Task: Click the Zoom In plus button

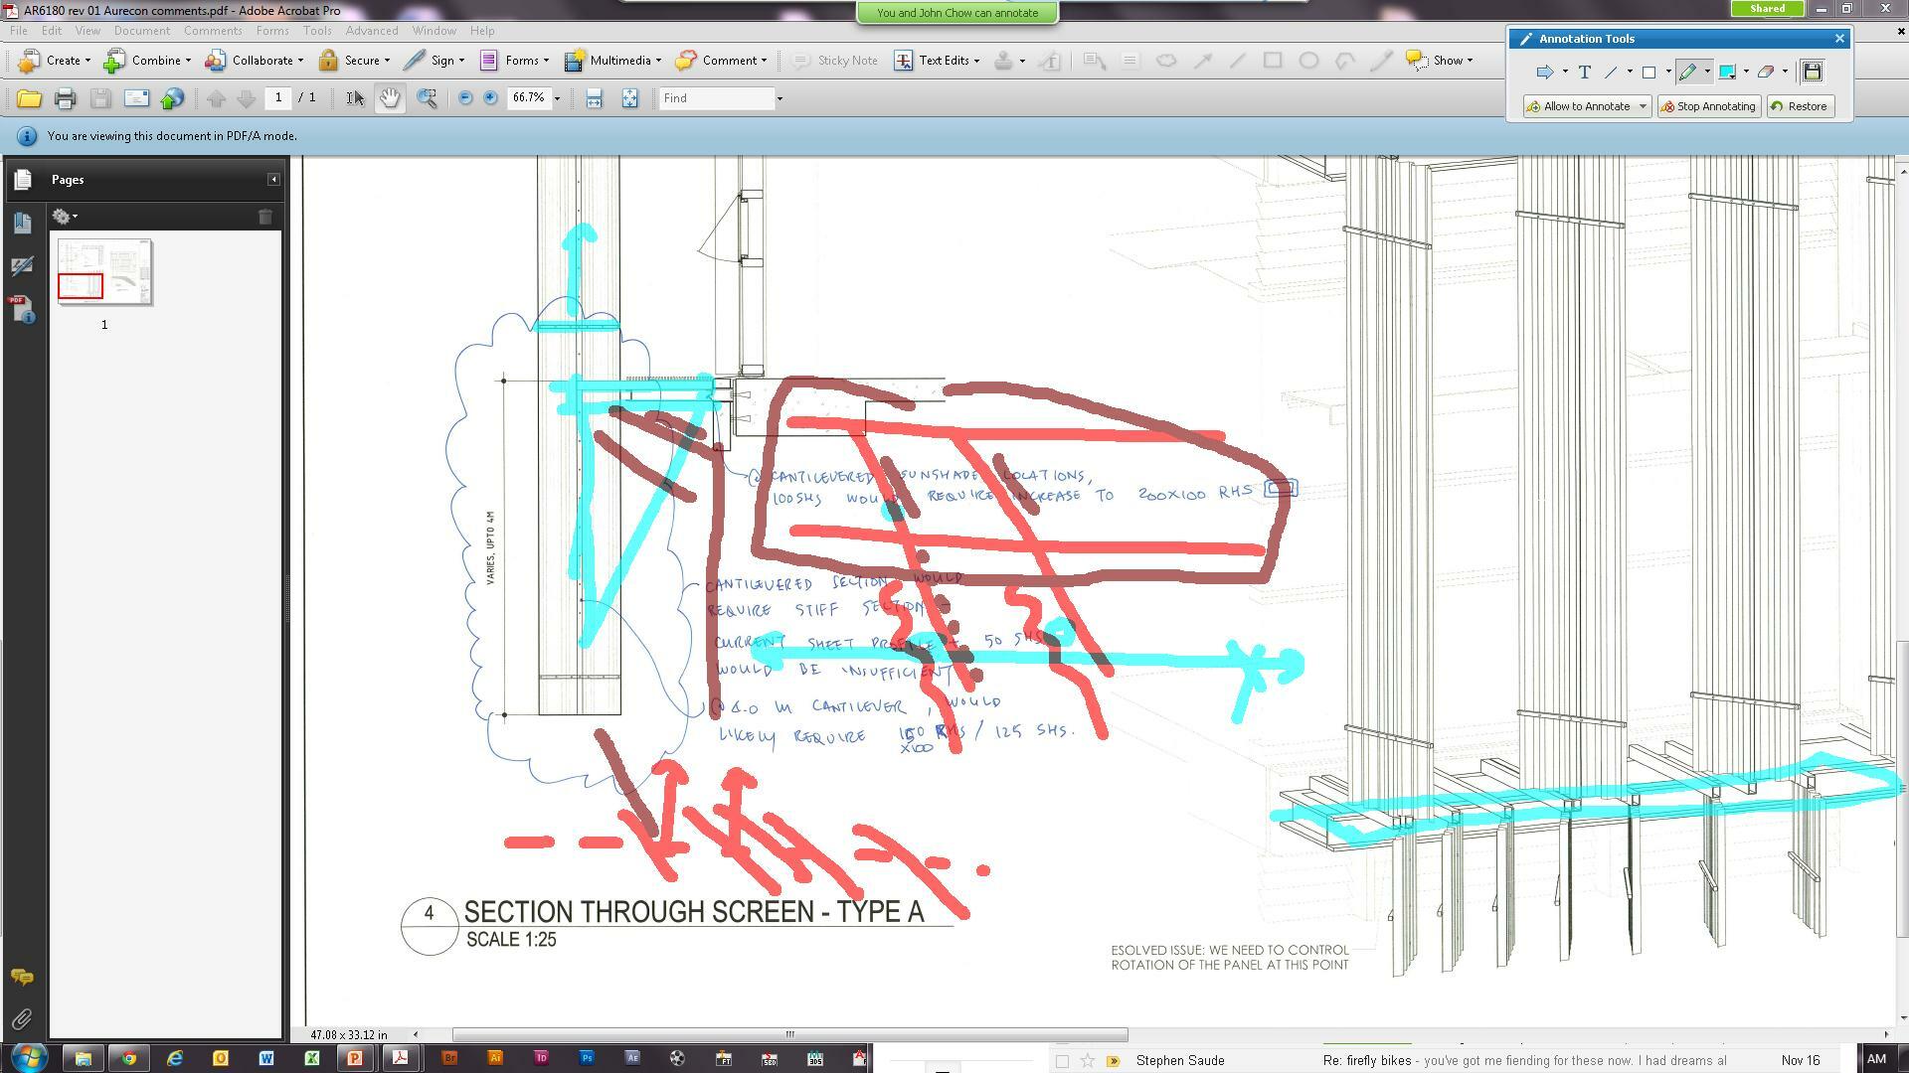Action: (490, 98)
